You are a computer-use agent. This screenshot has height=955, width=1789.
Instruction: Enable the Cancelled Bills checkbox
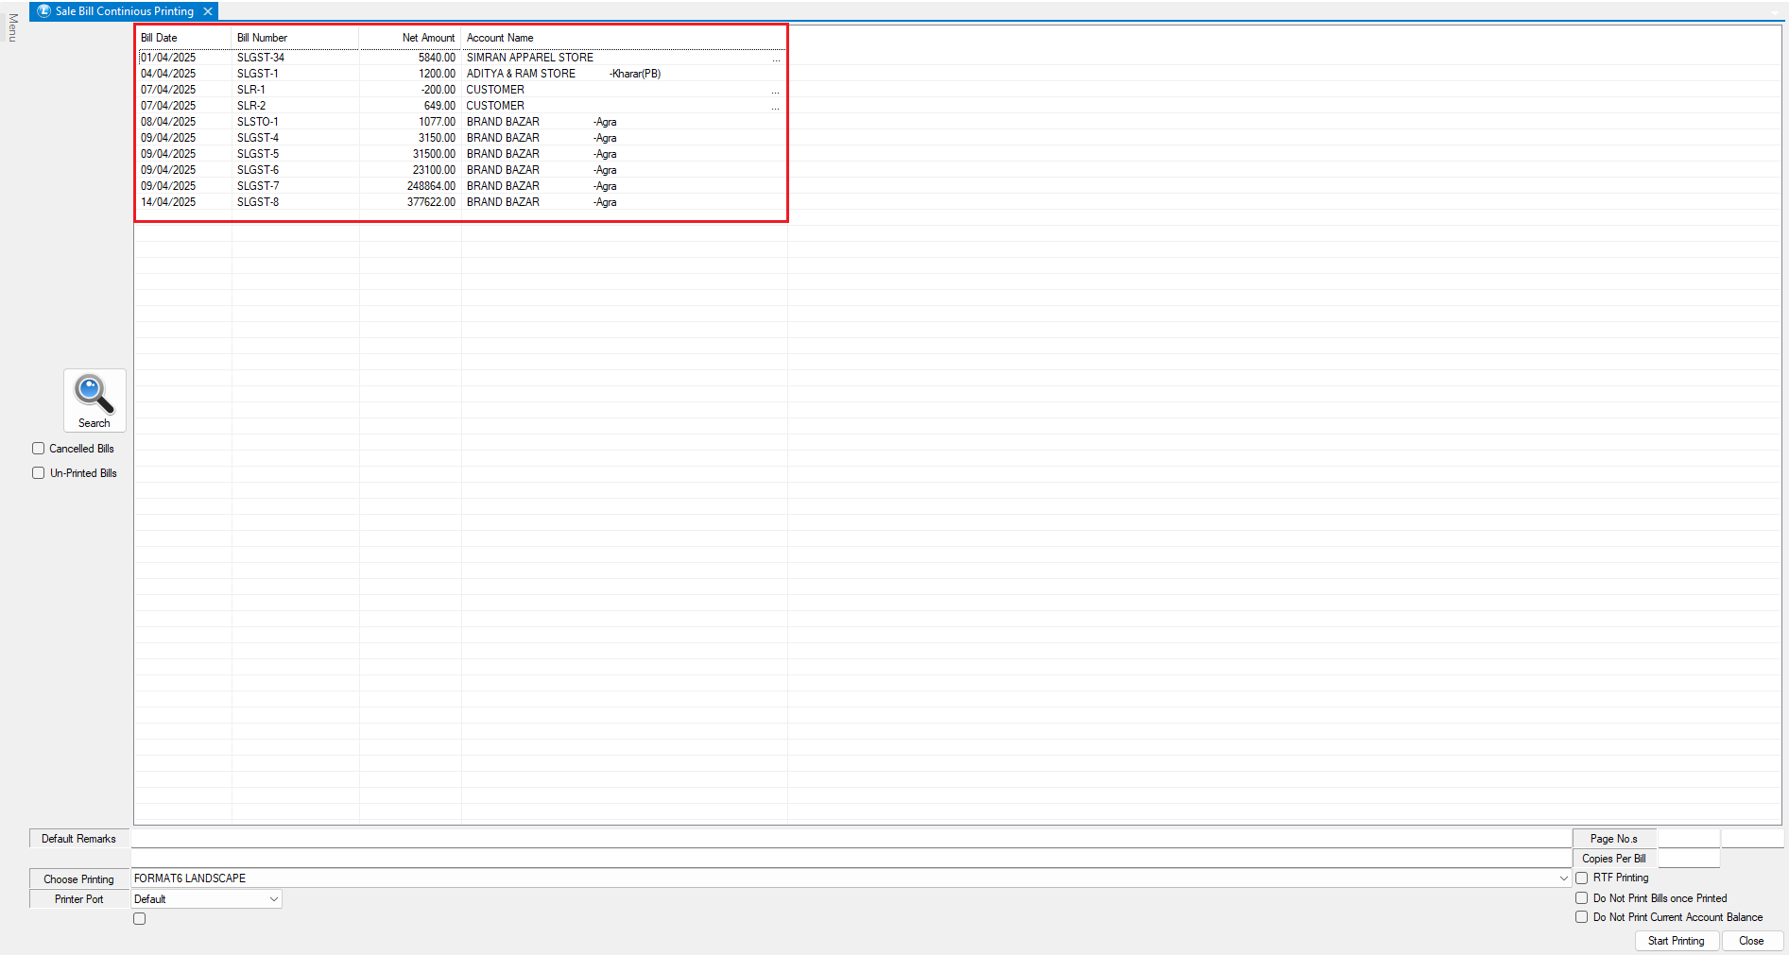[x=39, y=449]
